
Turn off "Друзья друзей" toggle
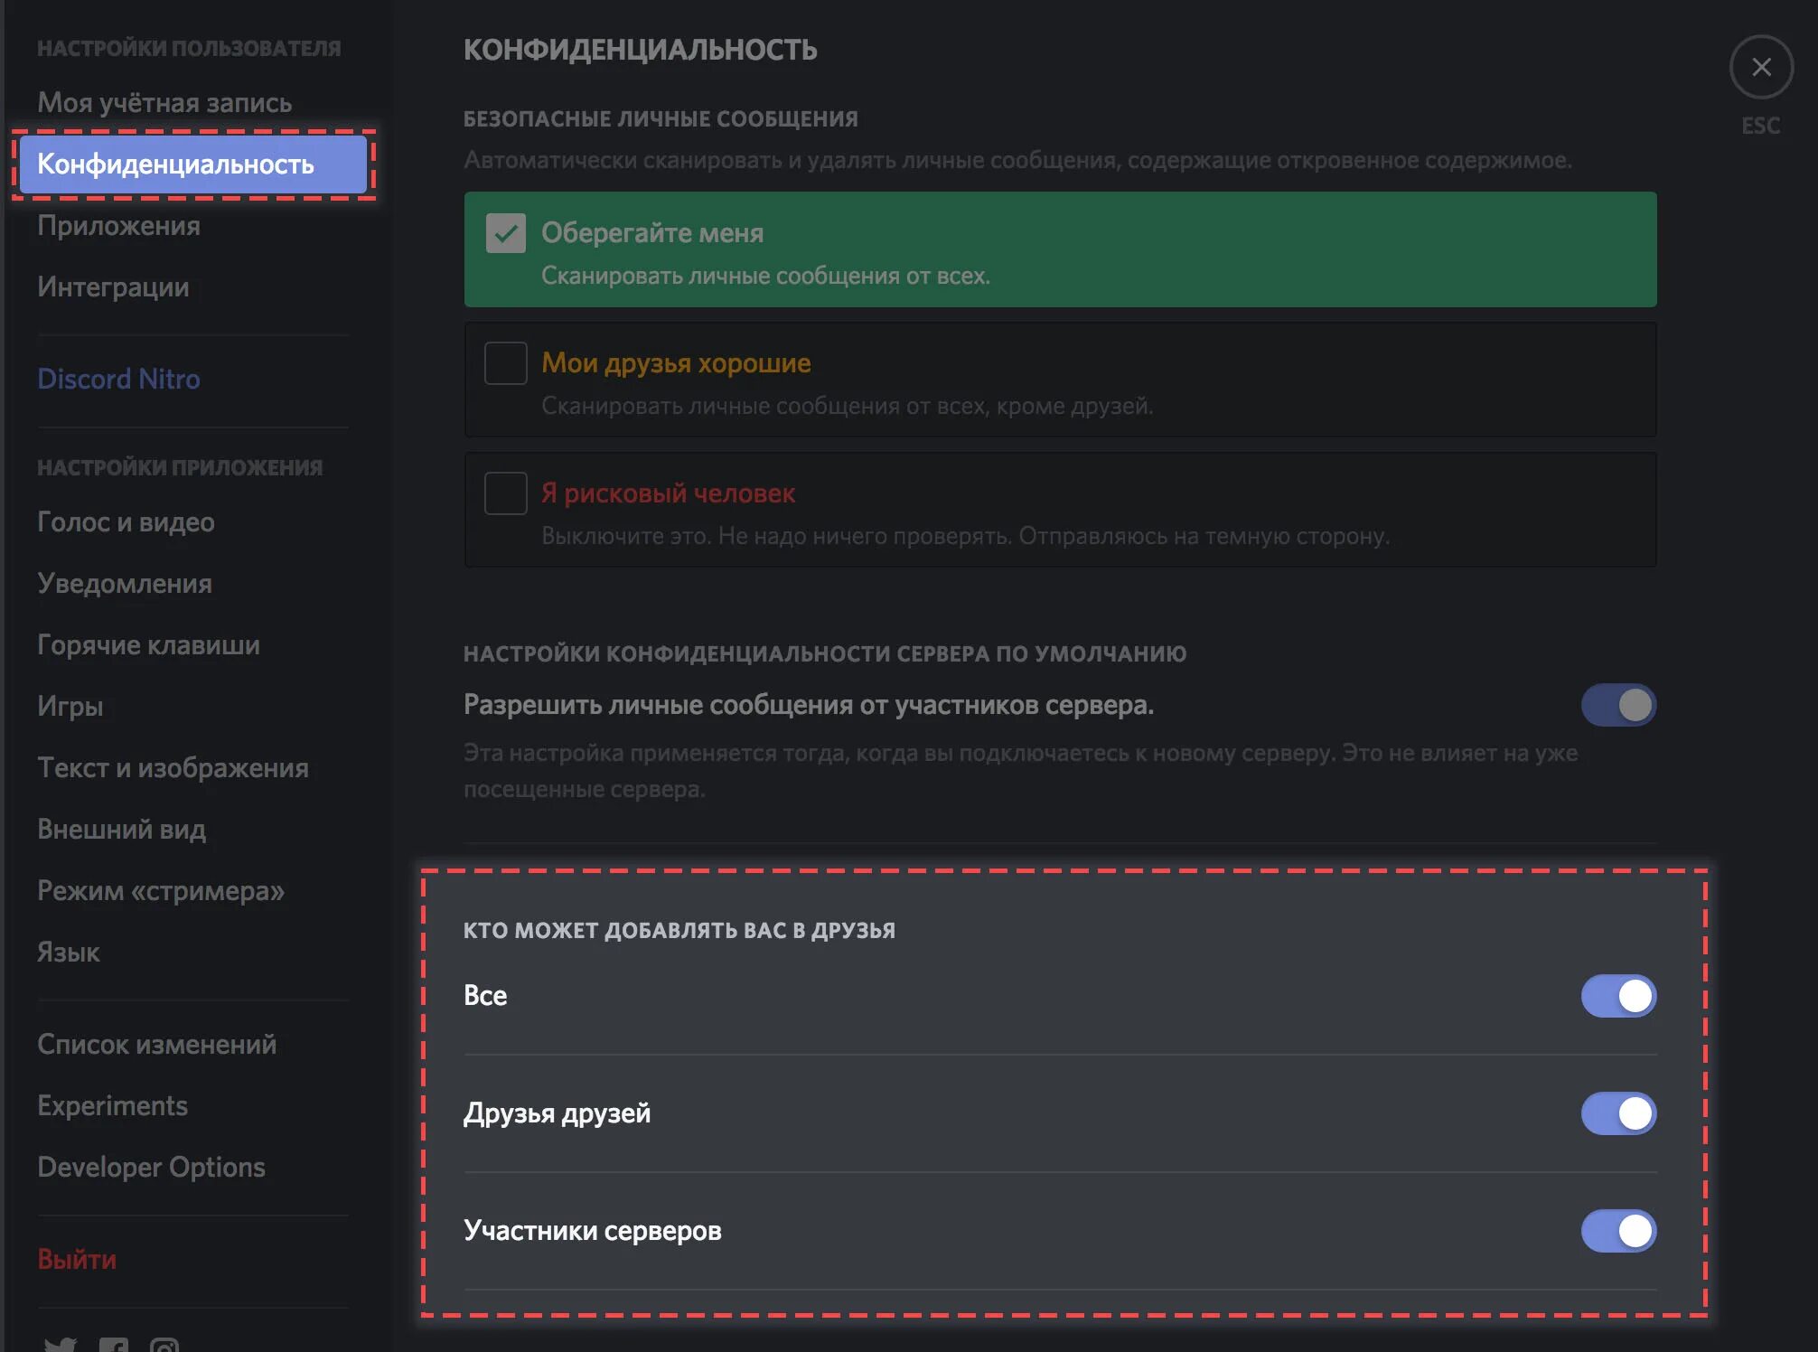click(1617, 1113)
